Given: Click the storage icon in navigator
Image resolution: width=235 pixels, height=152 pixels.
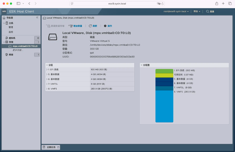Looking at the screenshot, I should [7, 42].
